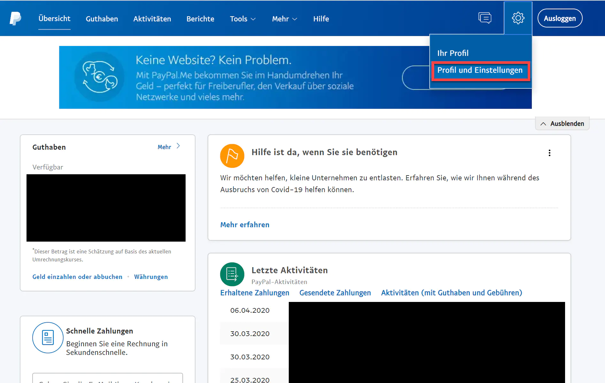Image resolution: width=605 pixels, height=383 pixels.
Task: Click the PayPal logo icon
Action: [x=15, y=19]
